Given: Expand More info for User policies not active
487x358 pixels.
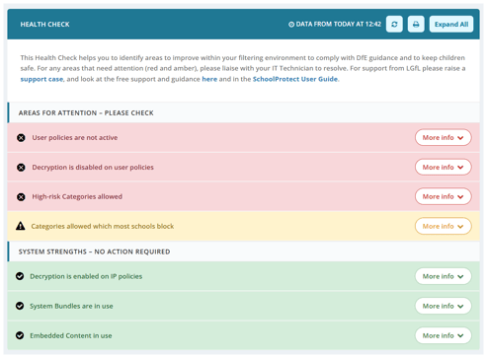Looking at the screenshot, I should (x=443, y=137).
